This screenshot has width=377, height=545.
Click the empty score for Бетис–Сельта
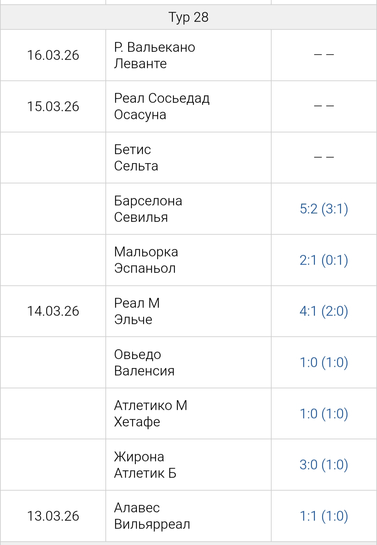[324, 157]
